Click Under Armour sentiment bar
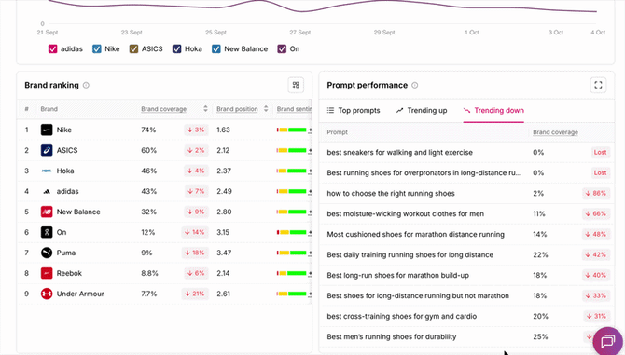Image resolution: width=625 pixels, height=355 pixels. [292, 294]
